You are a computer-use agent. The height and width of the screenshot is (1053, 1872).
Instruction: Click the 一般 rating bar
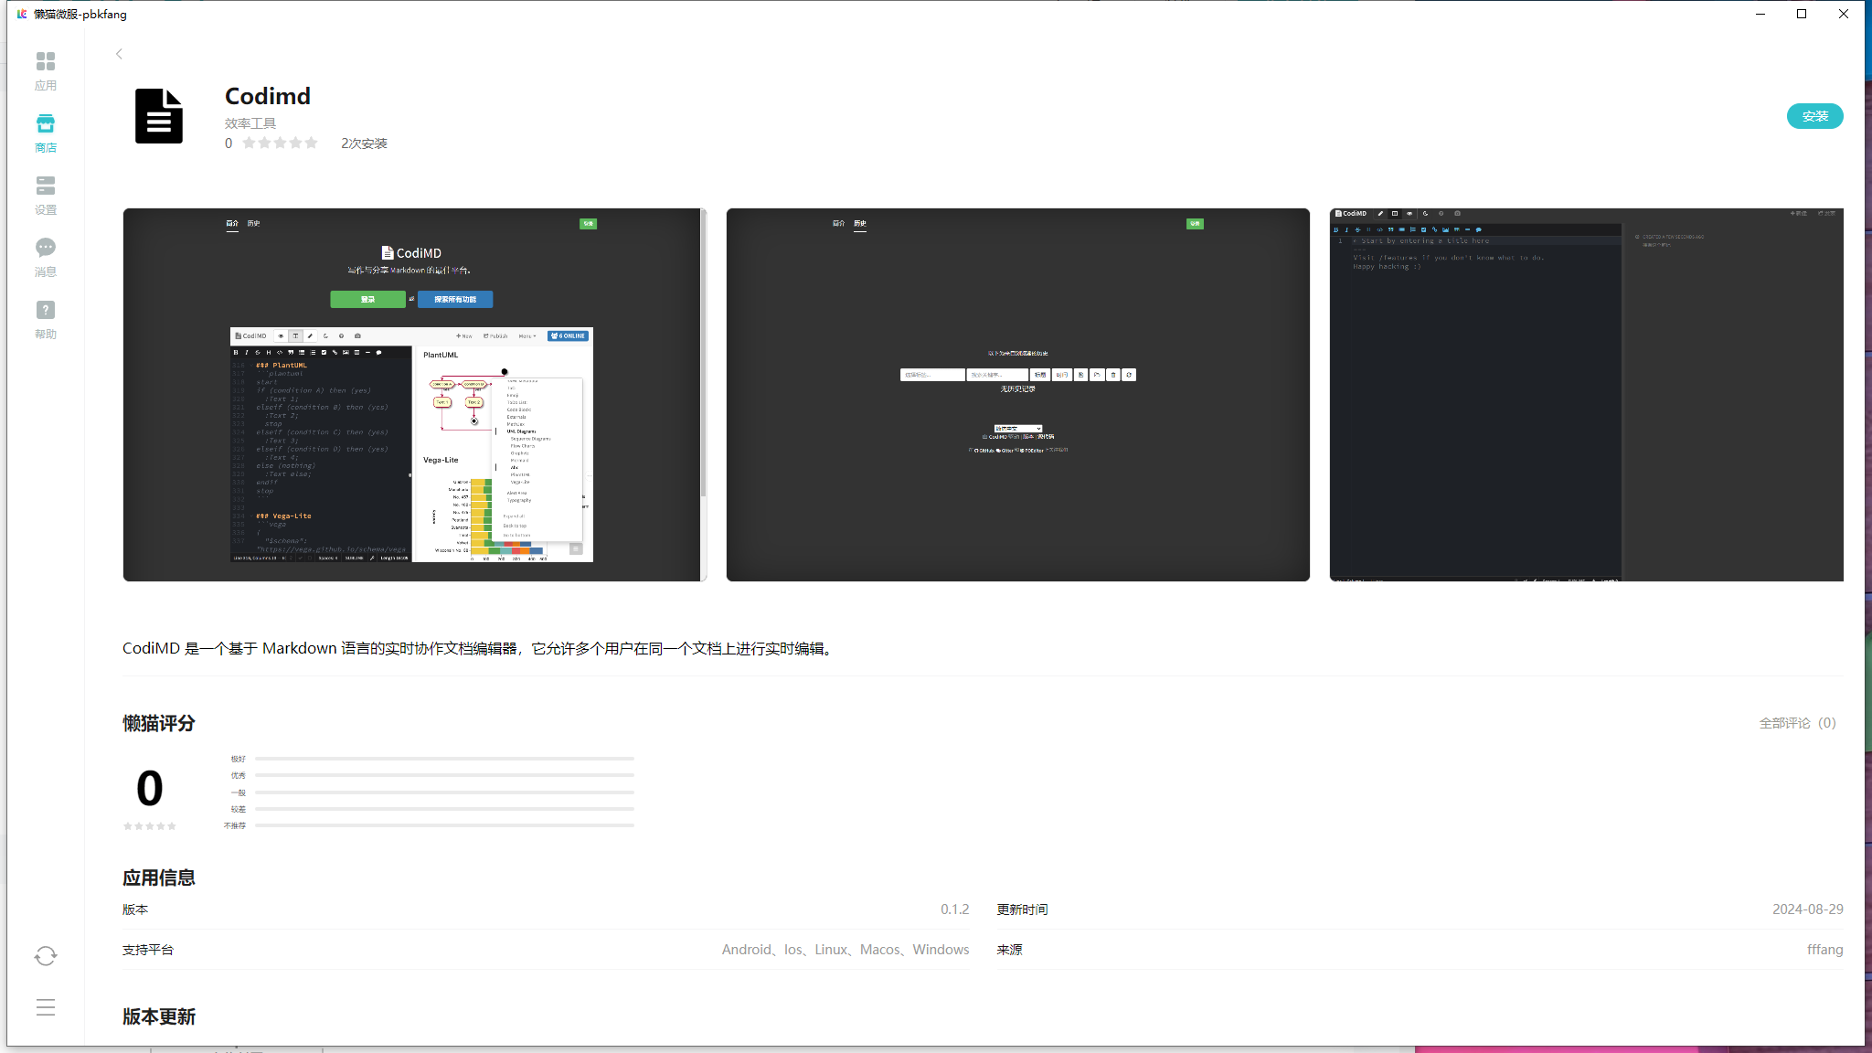[444, 792]
